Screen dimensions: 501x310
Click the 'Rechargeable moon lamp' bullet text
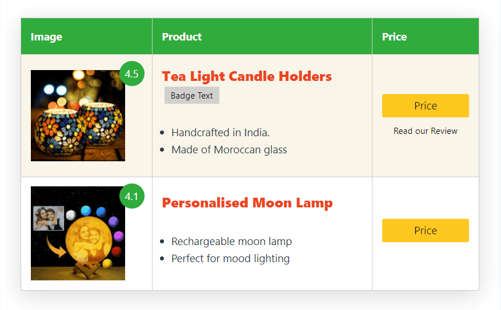[x=231, y=242]
